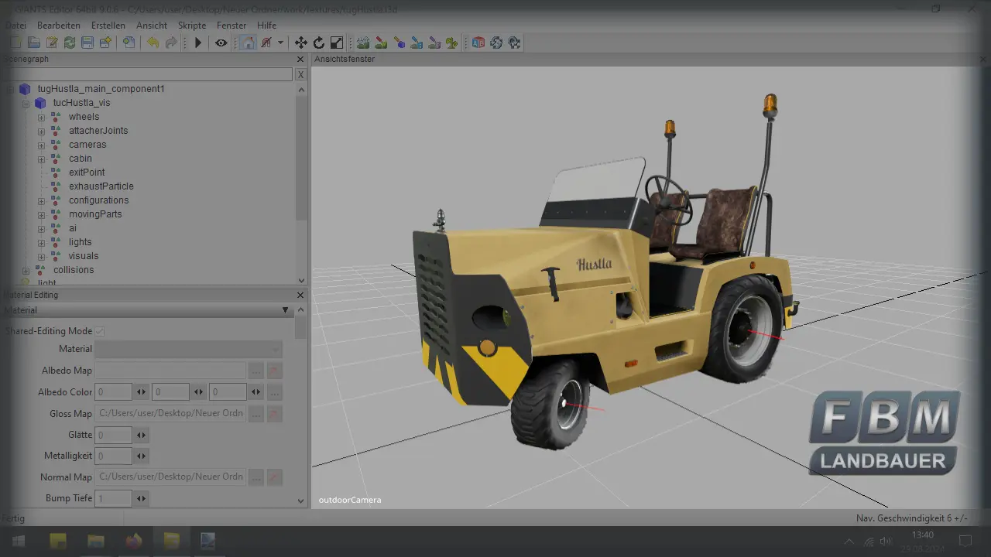The image size is (991, 557).
Task: Select the move (four-arrow) transform tool
Action: pos(300,43)
